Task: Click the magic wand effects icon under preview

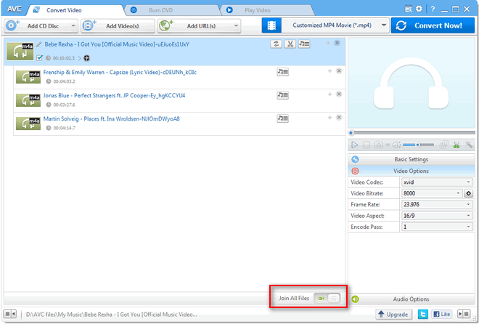Action: click(x=469, y=145)
